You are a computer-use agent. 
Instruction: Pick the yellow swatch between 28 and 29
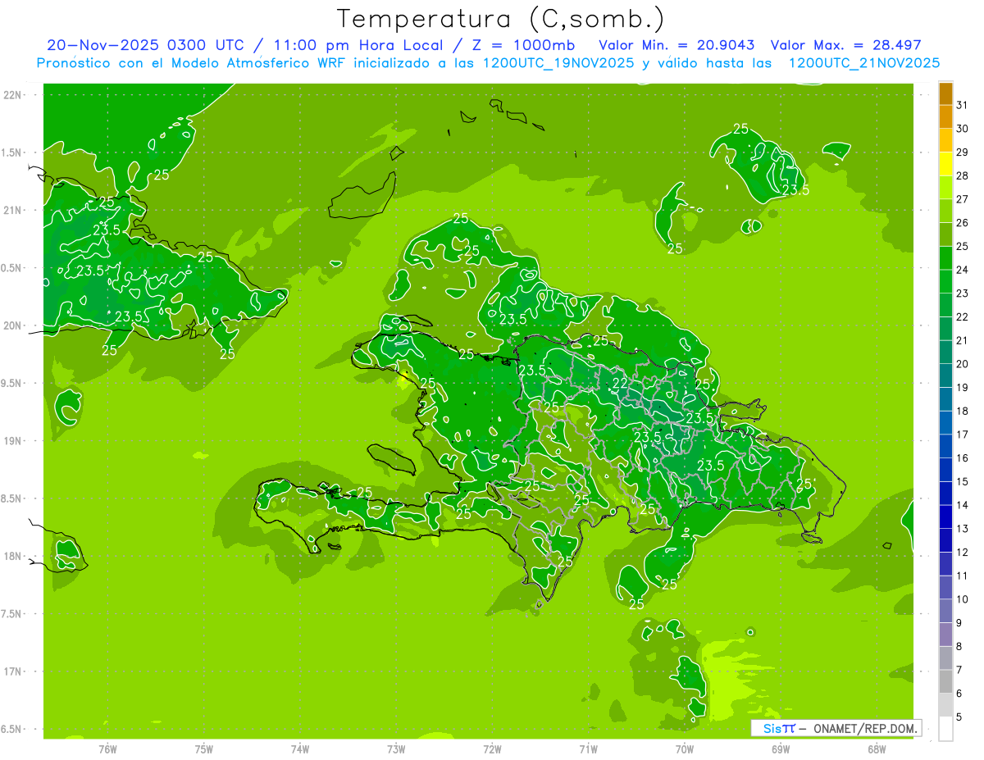click(x=945, y=164)
